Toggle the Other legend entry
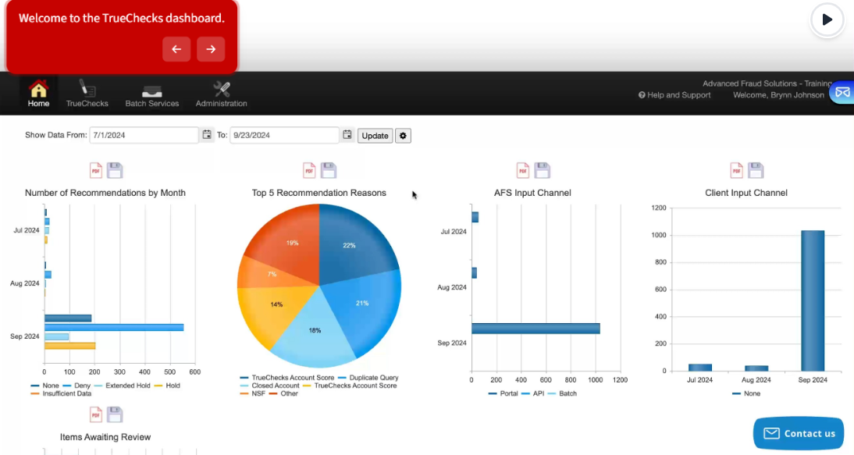Viewport: 854px width, 455px height. [x=284, y=393]
